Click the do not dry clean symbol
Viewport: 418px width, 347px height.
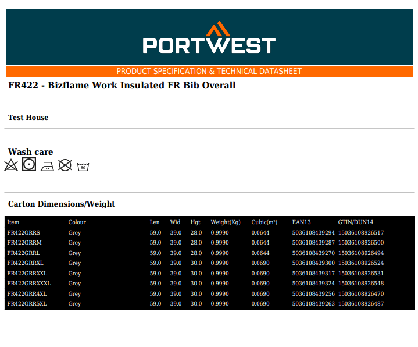[65, 165]
